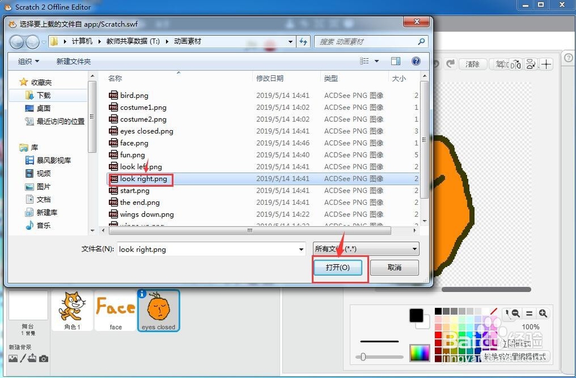Click the 打开(O) Open button
576x378 pixels.
(x=338, y=267)
